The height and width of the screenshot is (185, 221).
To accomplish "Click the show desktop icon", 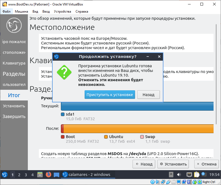I will tap(56, 175).
